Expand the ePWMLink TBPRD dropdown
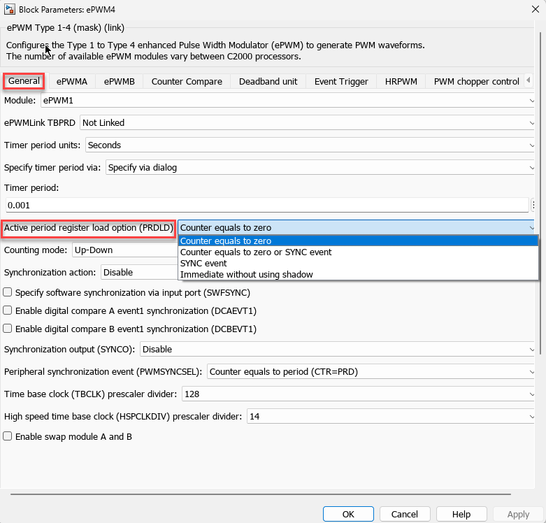 307,123
